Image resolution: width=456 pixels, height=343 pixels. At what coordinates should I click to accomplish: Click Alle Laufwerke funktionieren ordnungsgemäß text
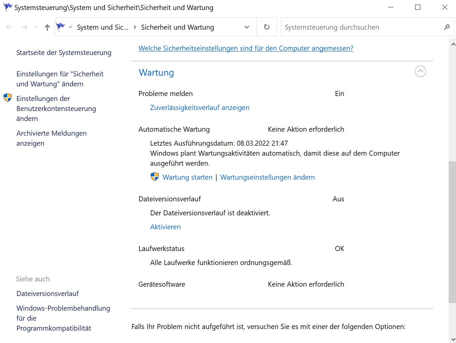coord(221,263)
